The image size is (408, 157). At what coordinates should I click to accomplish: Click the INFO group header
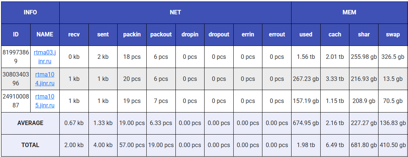(x=30, y=12)
